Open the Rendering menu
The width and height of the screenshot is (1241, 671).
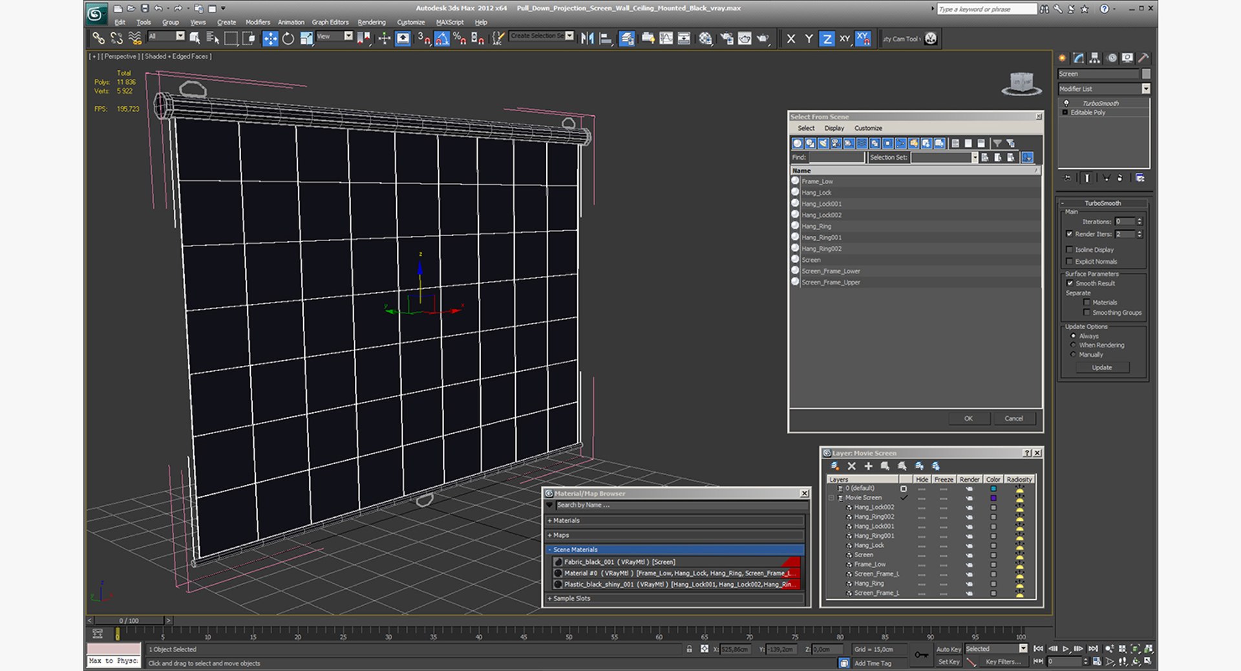372,22
